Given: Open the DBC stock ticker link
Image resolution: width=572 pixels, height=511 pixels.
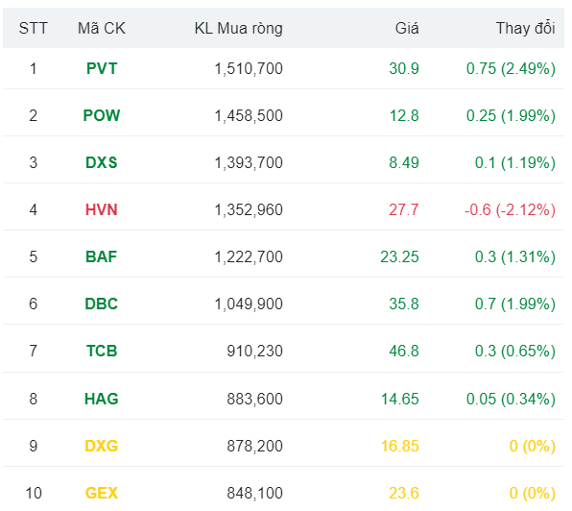Looking at the screenshot, I should click(x=102, y=304).
